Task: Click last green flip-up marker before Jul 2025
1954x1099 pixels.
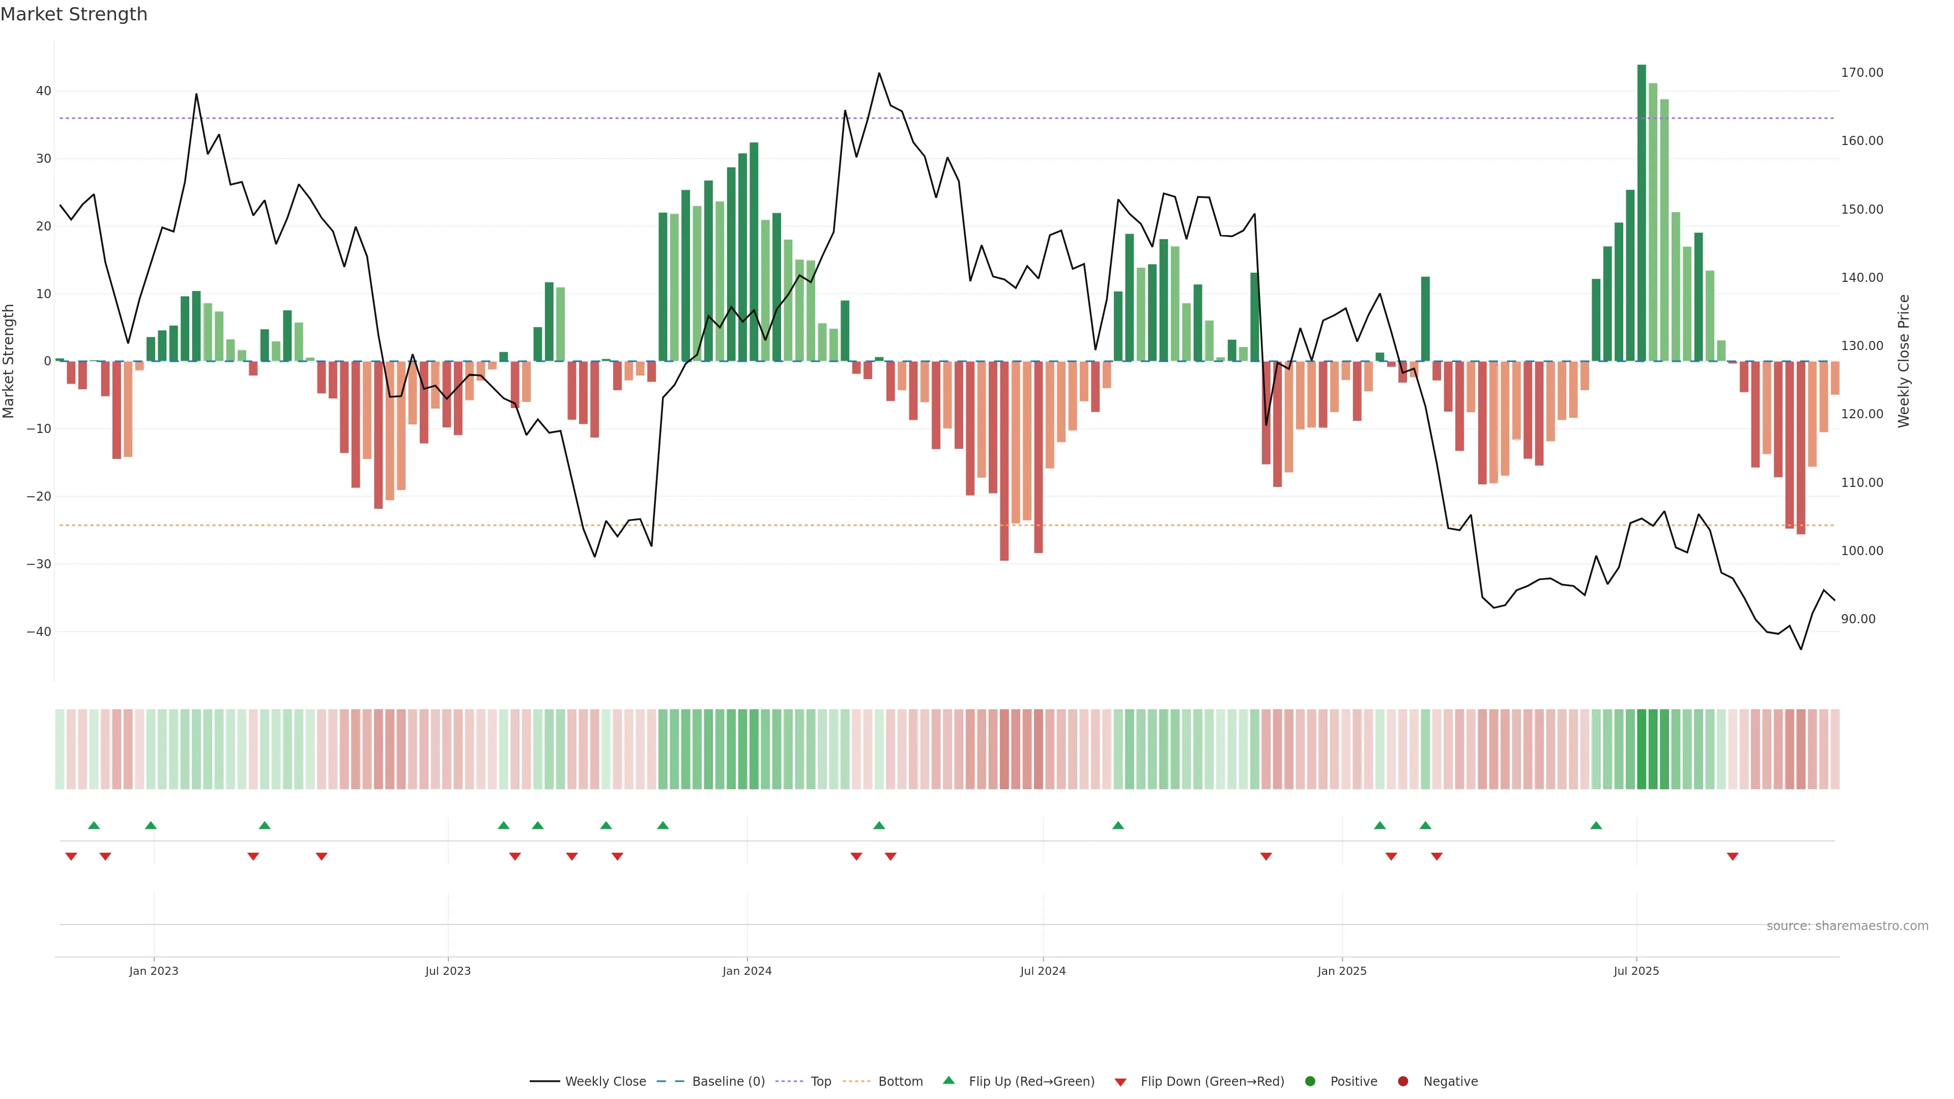Action: (1596, 825)
